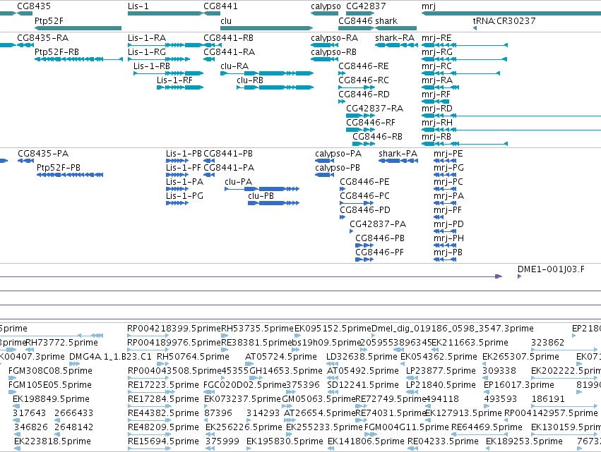The width and height of the screenshot is (601, 452).
Task: Click protein clu-PB
Action: [x=274, y=203]
